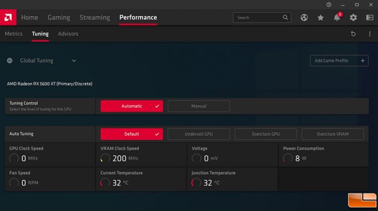This screenshot has width=378, height=211.
Task: Click the Junction Temperature gauge dial
Action: pyautogui.click(x=196, y=182)
